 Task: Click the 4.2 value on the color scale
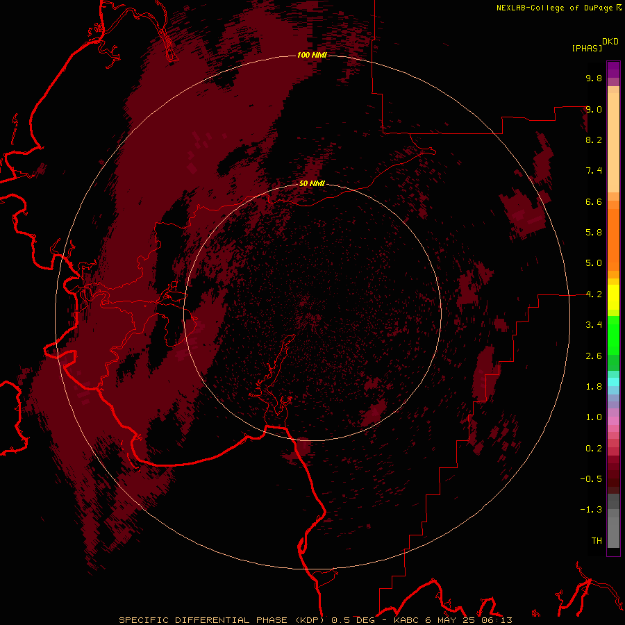coord(594,294)
